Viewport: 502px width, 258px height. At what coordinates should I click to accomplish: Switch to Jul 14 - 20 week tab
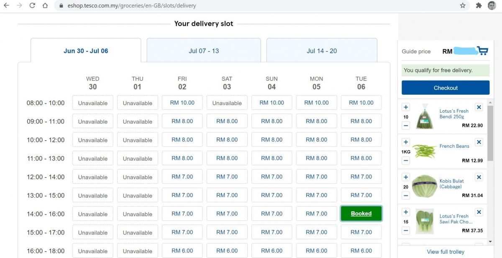click(322, 51)
